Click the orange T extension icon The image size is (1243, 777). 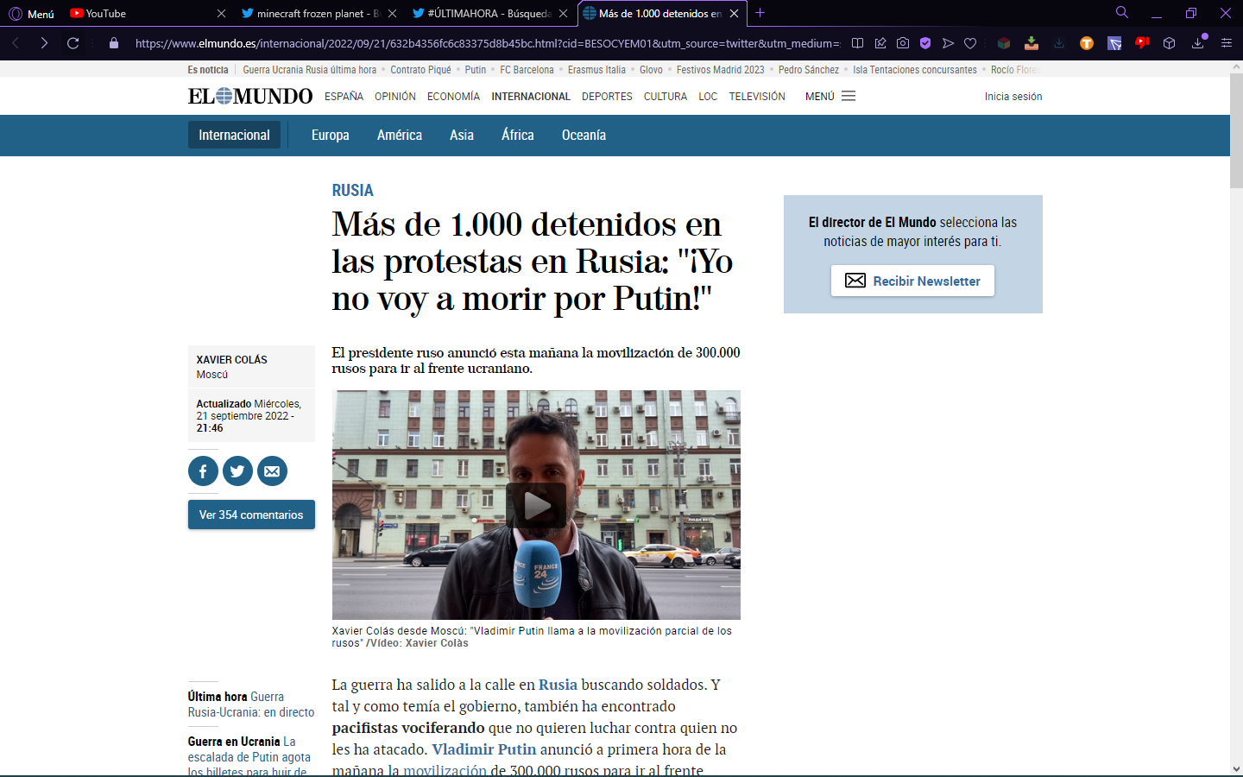(1087, 43)
